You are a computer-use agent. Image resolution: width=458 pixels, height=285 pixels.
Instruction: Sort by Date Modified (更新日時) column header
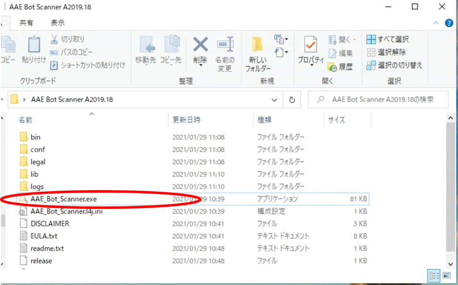coord(187,120)
